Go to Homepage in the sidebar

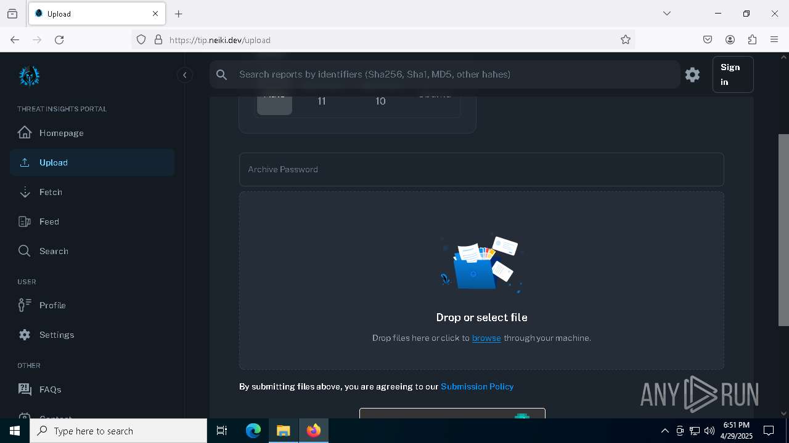(x=92, y=133)
